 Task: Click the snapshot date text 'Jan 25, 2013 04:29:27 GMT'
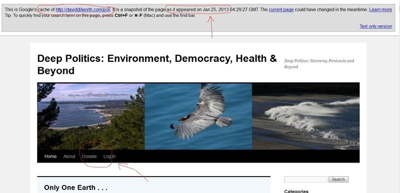point(230,9)
